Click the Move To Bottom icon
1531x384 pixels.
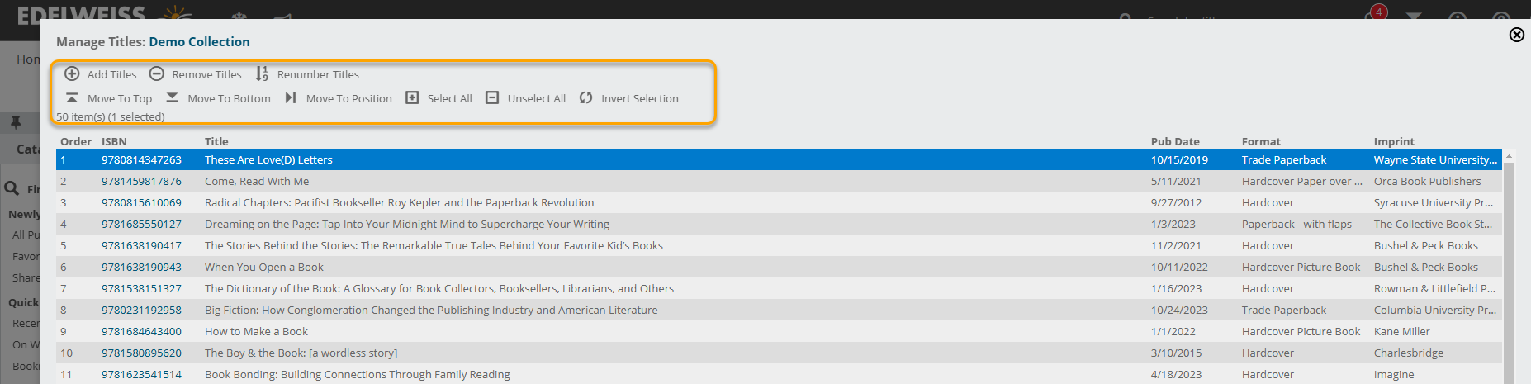pos(172,98)
